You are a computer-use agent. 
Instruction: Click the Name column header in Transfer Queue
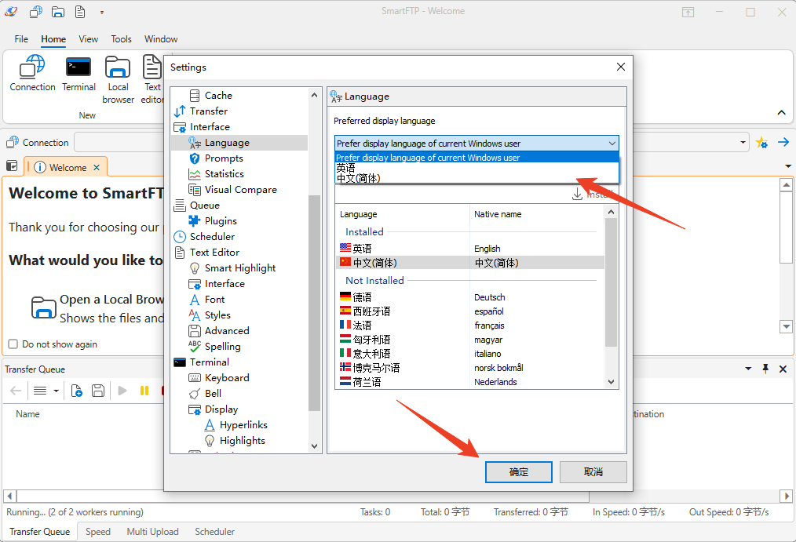click(27, 414)
